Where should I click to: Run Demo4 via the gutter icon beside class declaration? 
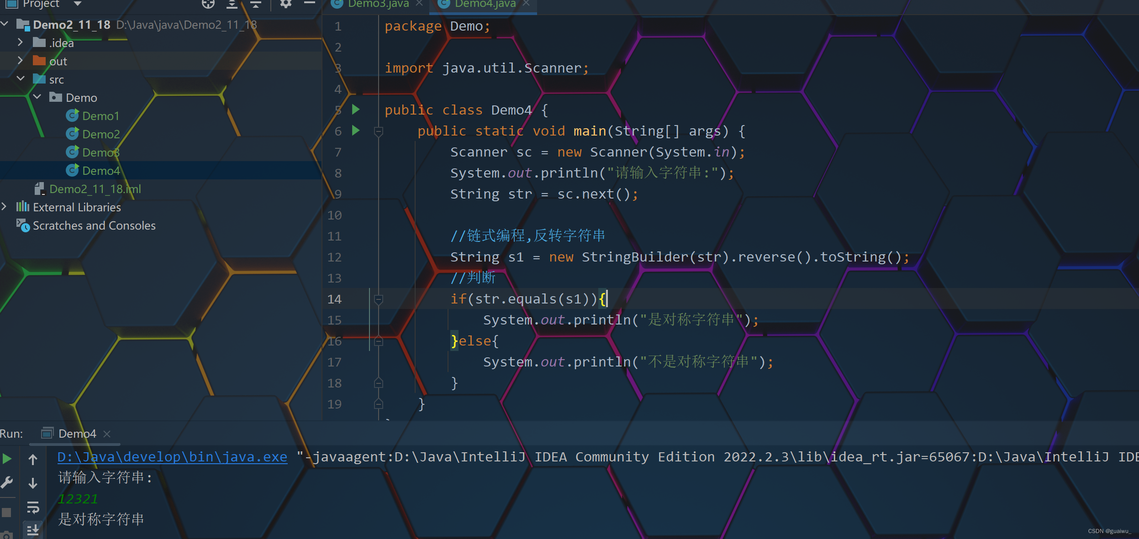pos(356,109)
